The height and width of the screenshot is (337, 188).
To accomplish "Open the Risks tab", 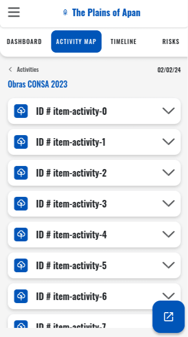I will (x=171, y=41).
